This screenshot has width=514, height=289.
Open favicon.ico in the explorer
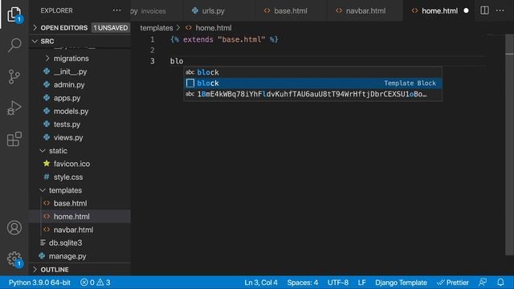pos(71,164)
